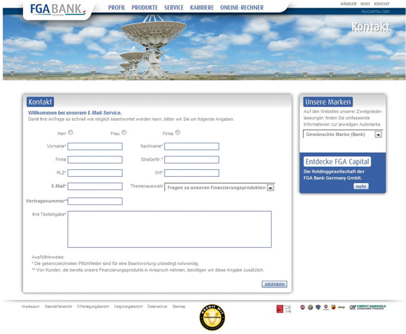Click the FGA Bank logo
The image size is (406, 334).
pyautogui.click(x=57, y=10)
